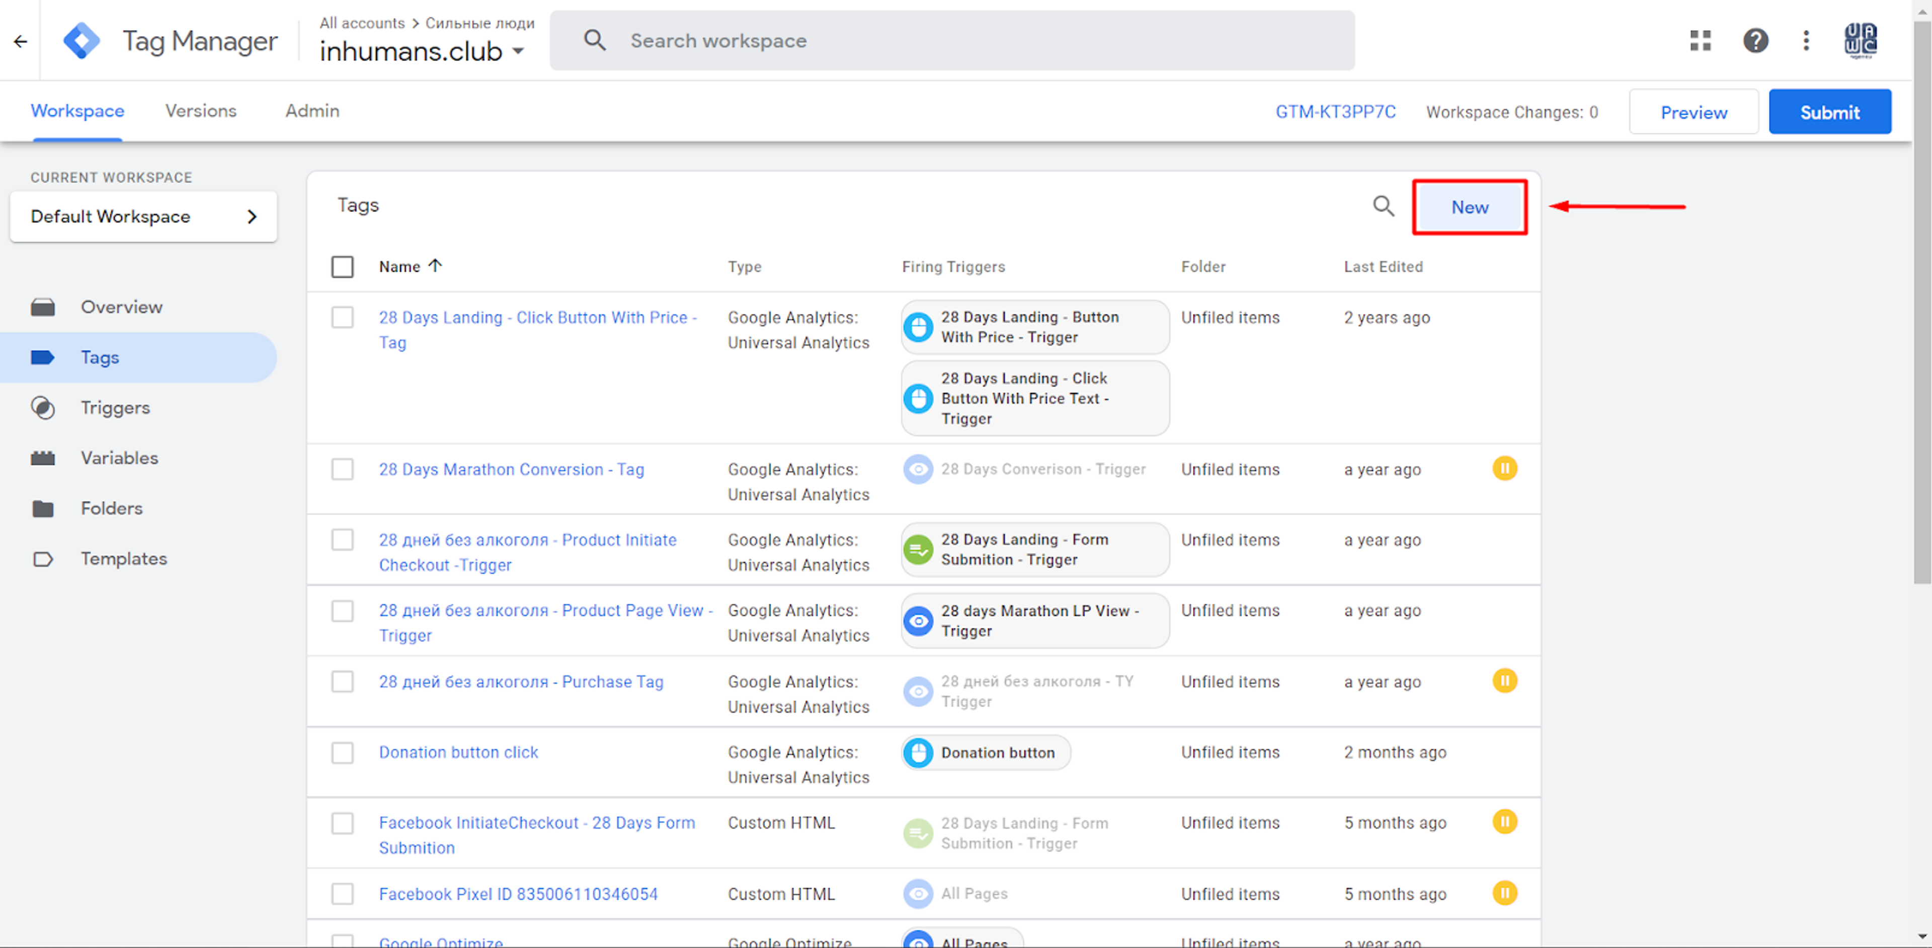Select the checkbox for 28 Days Marathon Conversion - Tag
Image resolution: width=1932 pixels, height=948 pixels.
342,469
